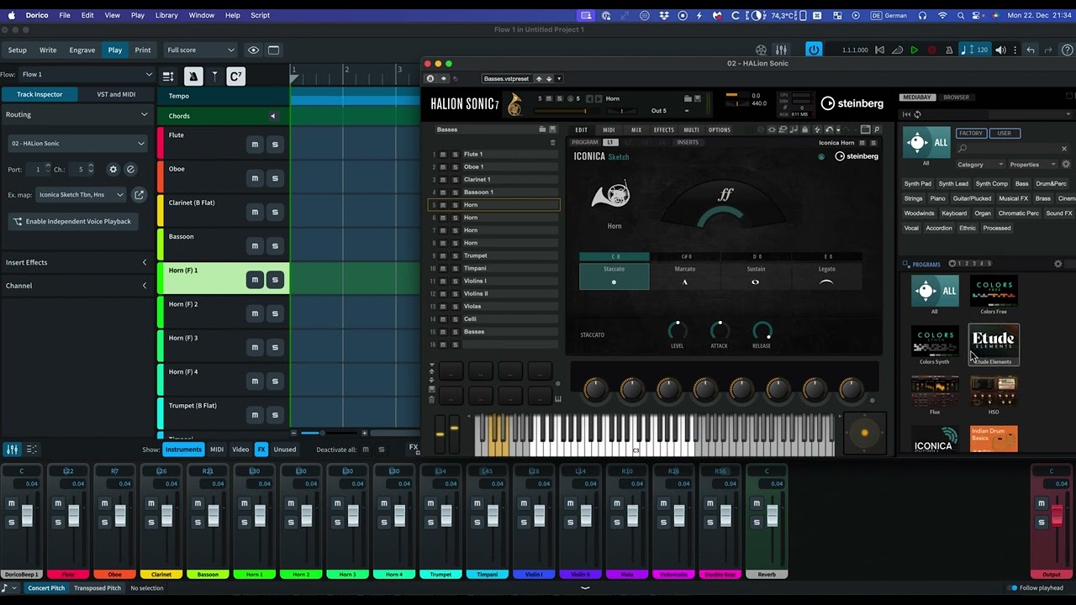Image resolution: width=1076 pixels, height=605 pixels.
Task: Open the Full score layout dropdown
Action: point(200,50)
